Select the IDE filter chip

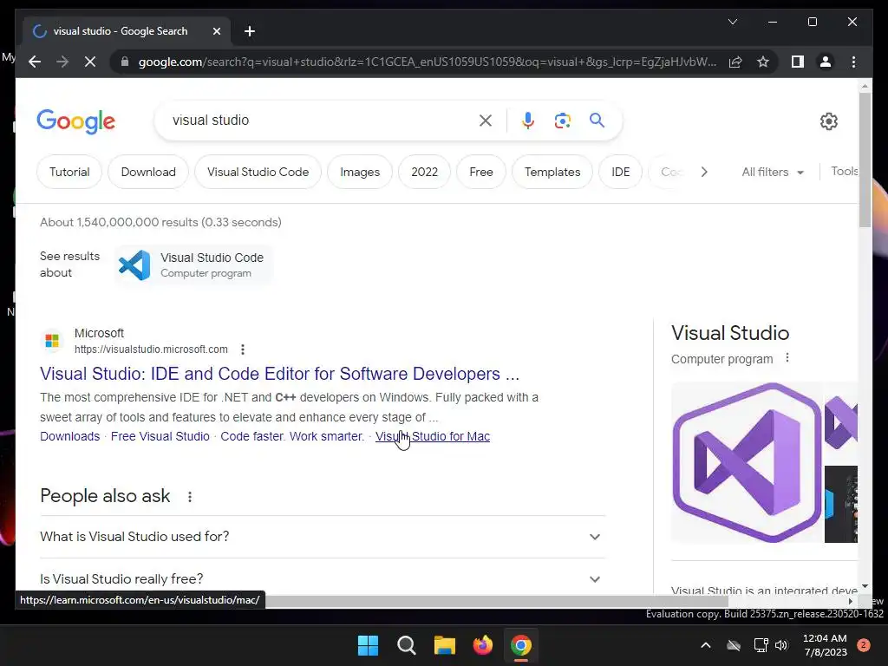click(620, 172)
